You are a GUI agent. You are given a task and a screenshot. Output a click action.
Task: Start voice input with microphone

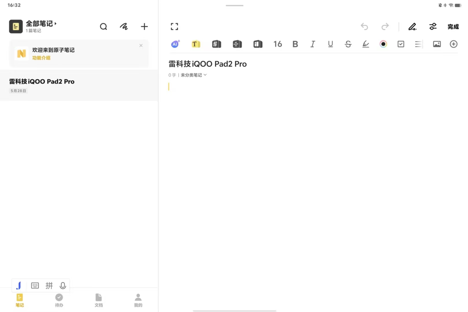(63, 286)
